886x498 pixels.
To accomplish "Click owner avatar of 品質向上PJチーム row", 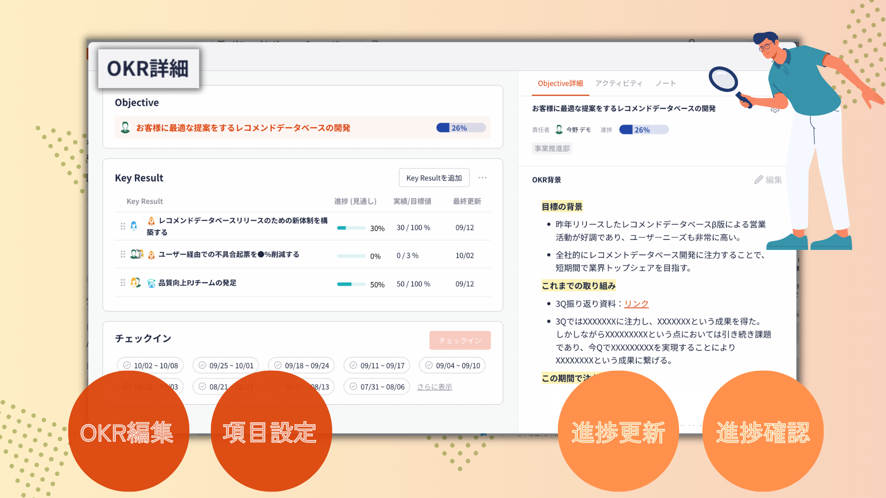I will [x=135, y=283].
